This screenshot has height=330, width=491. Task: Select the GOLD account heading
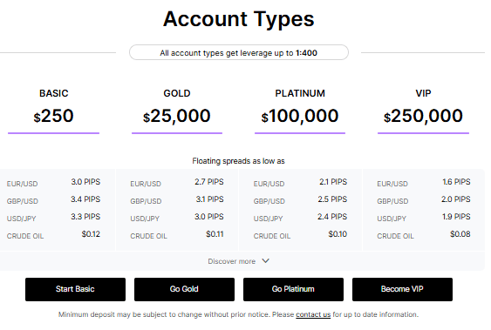[177, 93]
